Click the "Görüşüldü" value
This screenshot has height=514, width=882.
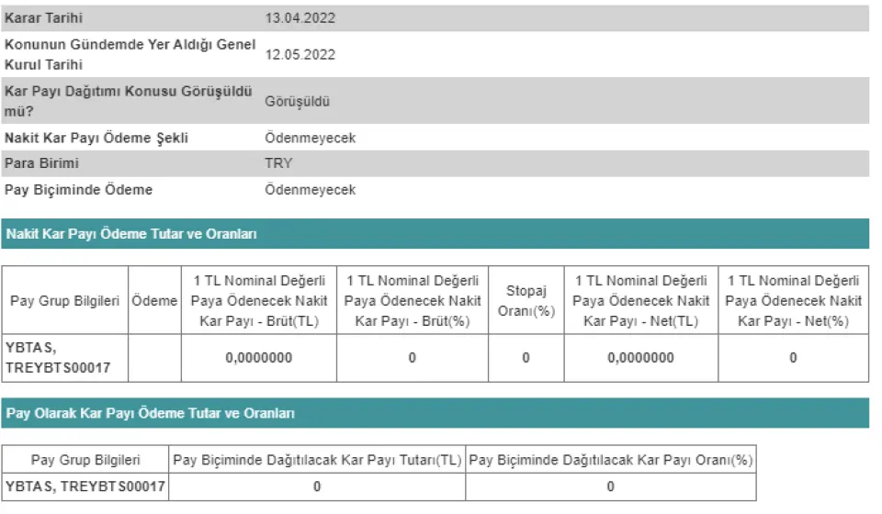297,101
